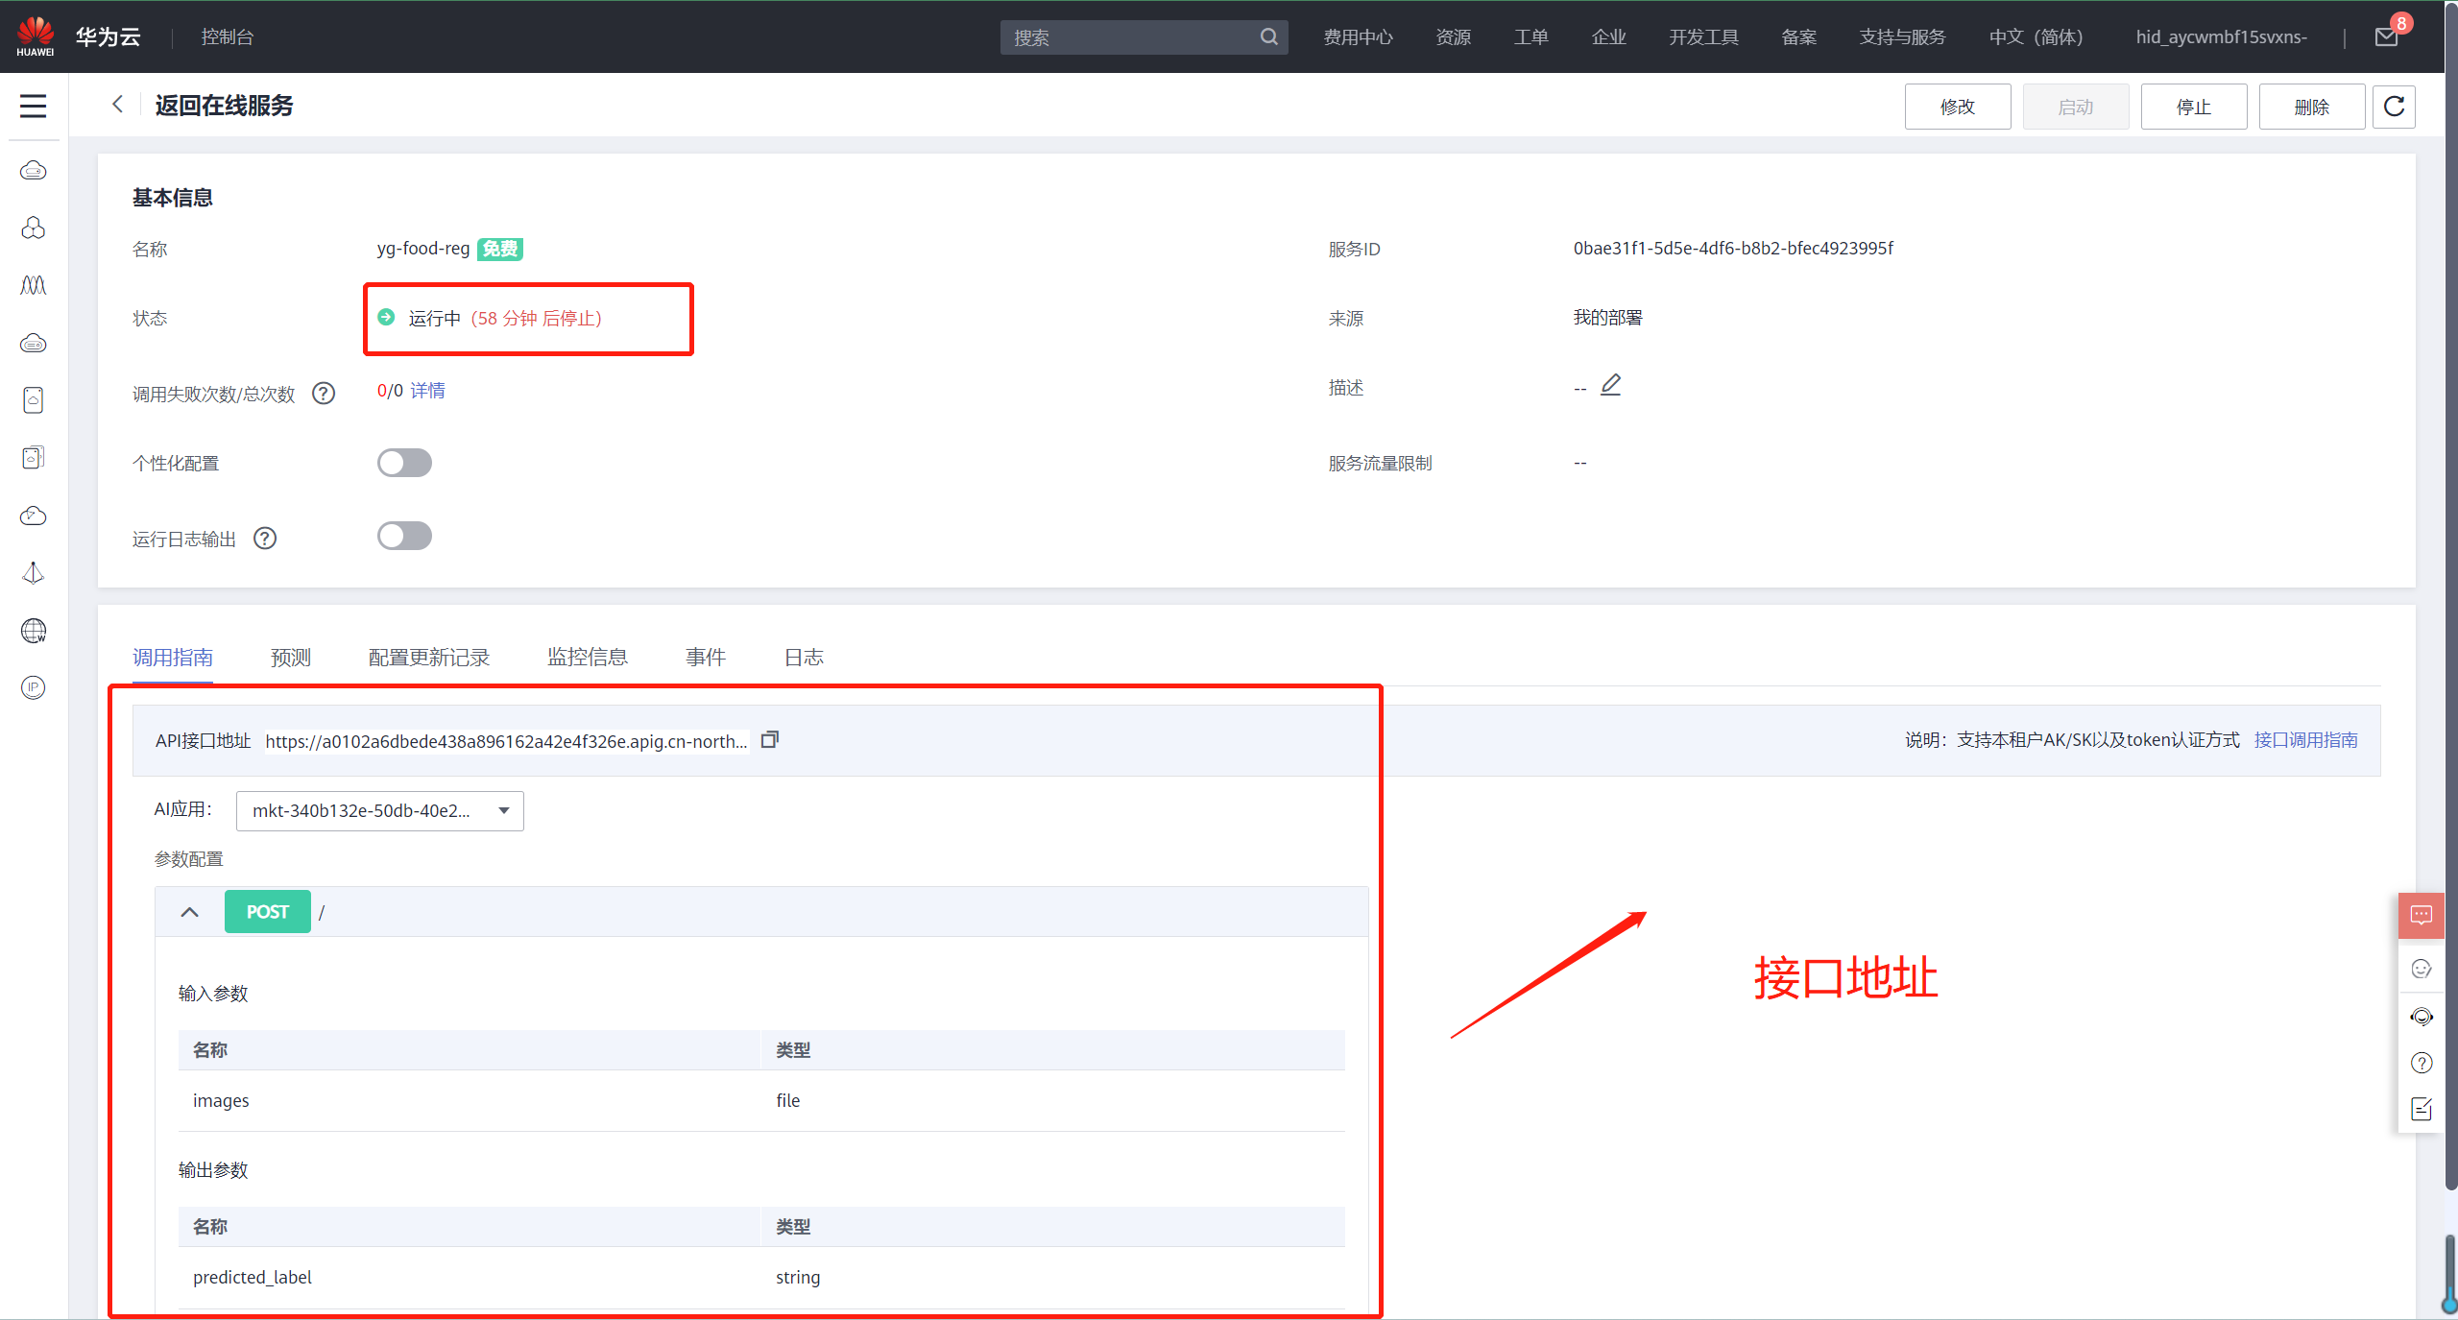Open the 详情 link for call counts
2458x1320 pixels.
click(x=428, y=391)
